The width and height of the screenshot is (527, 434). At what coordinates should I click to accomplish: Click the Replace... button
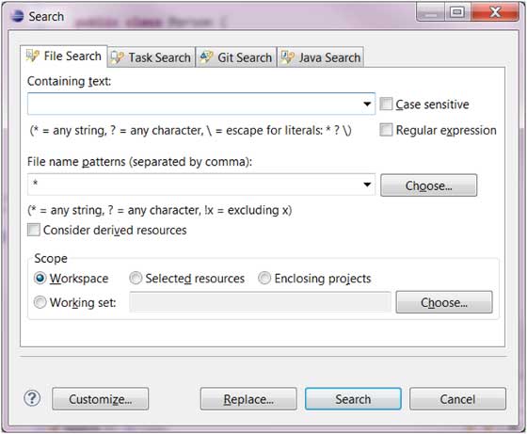[248, 399]
